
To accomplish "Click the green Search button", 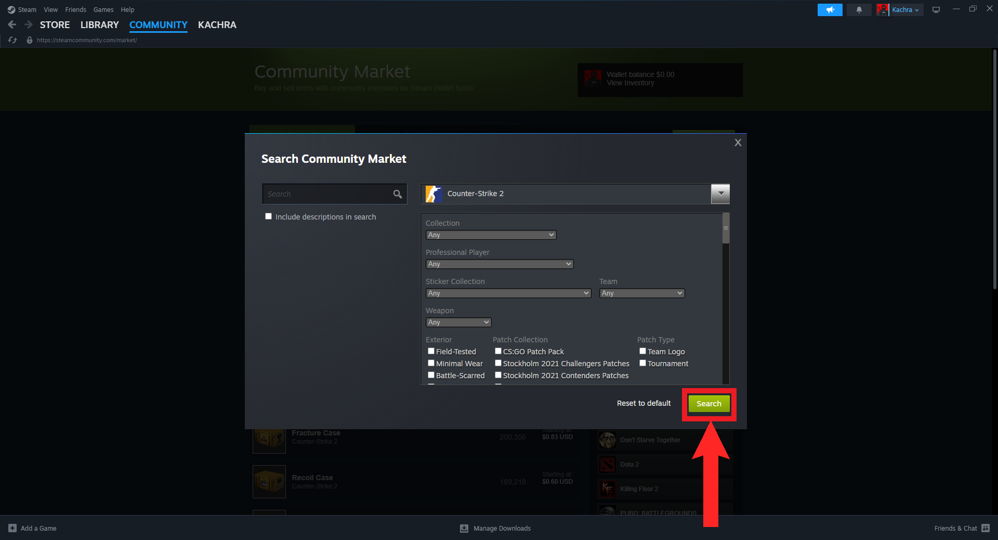I will pos(709,404).
